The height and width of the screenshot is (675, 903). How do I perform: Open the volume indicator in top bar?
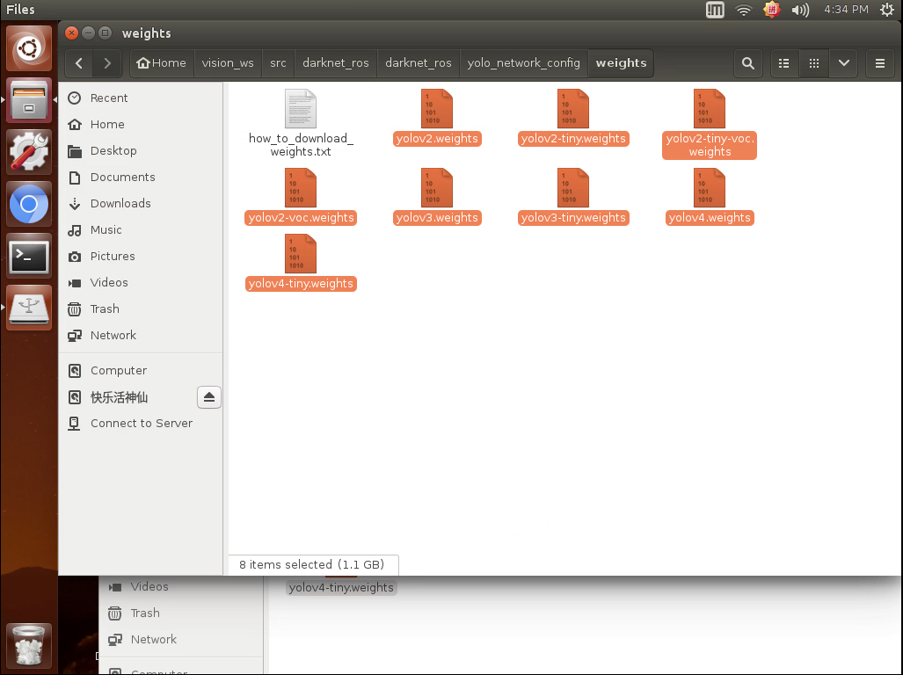(x=800, y=10)
